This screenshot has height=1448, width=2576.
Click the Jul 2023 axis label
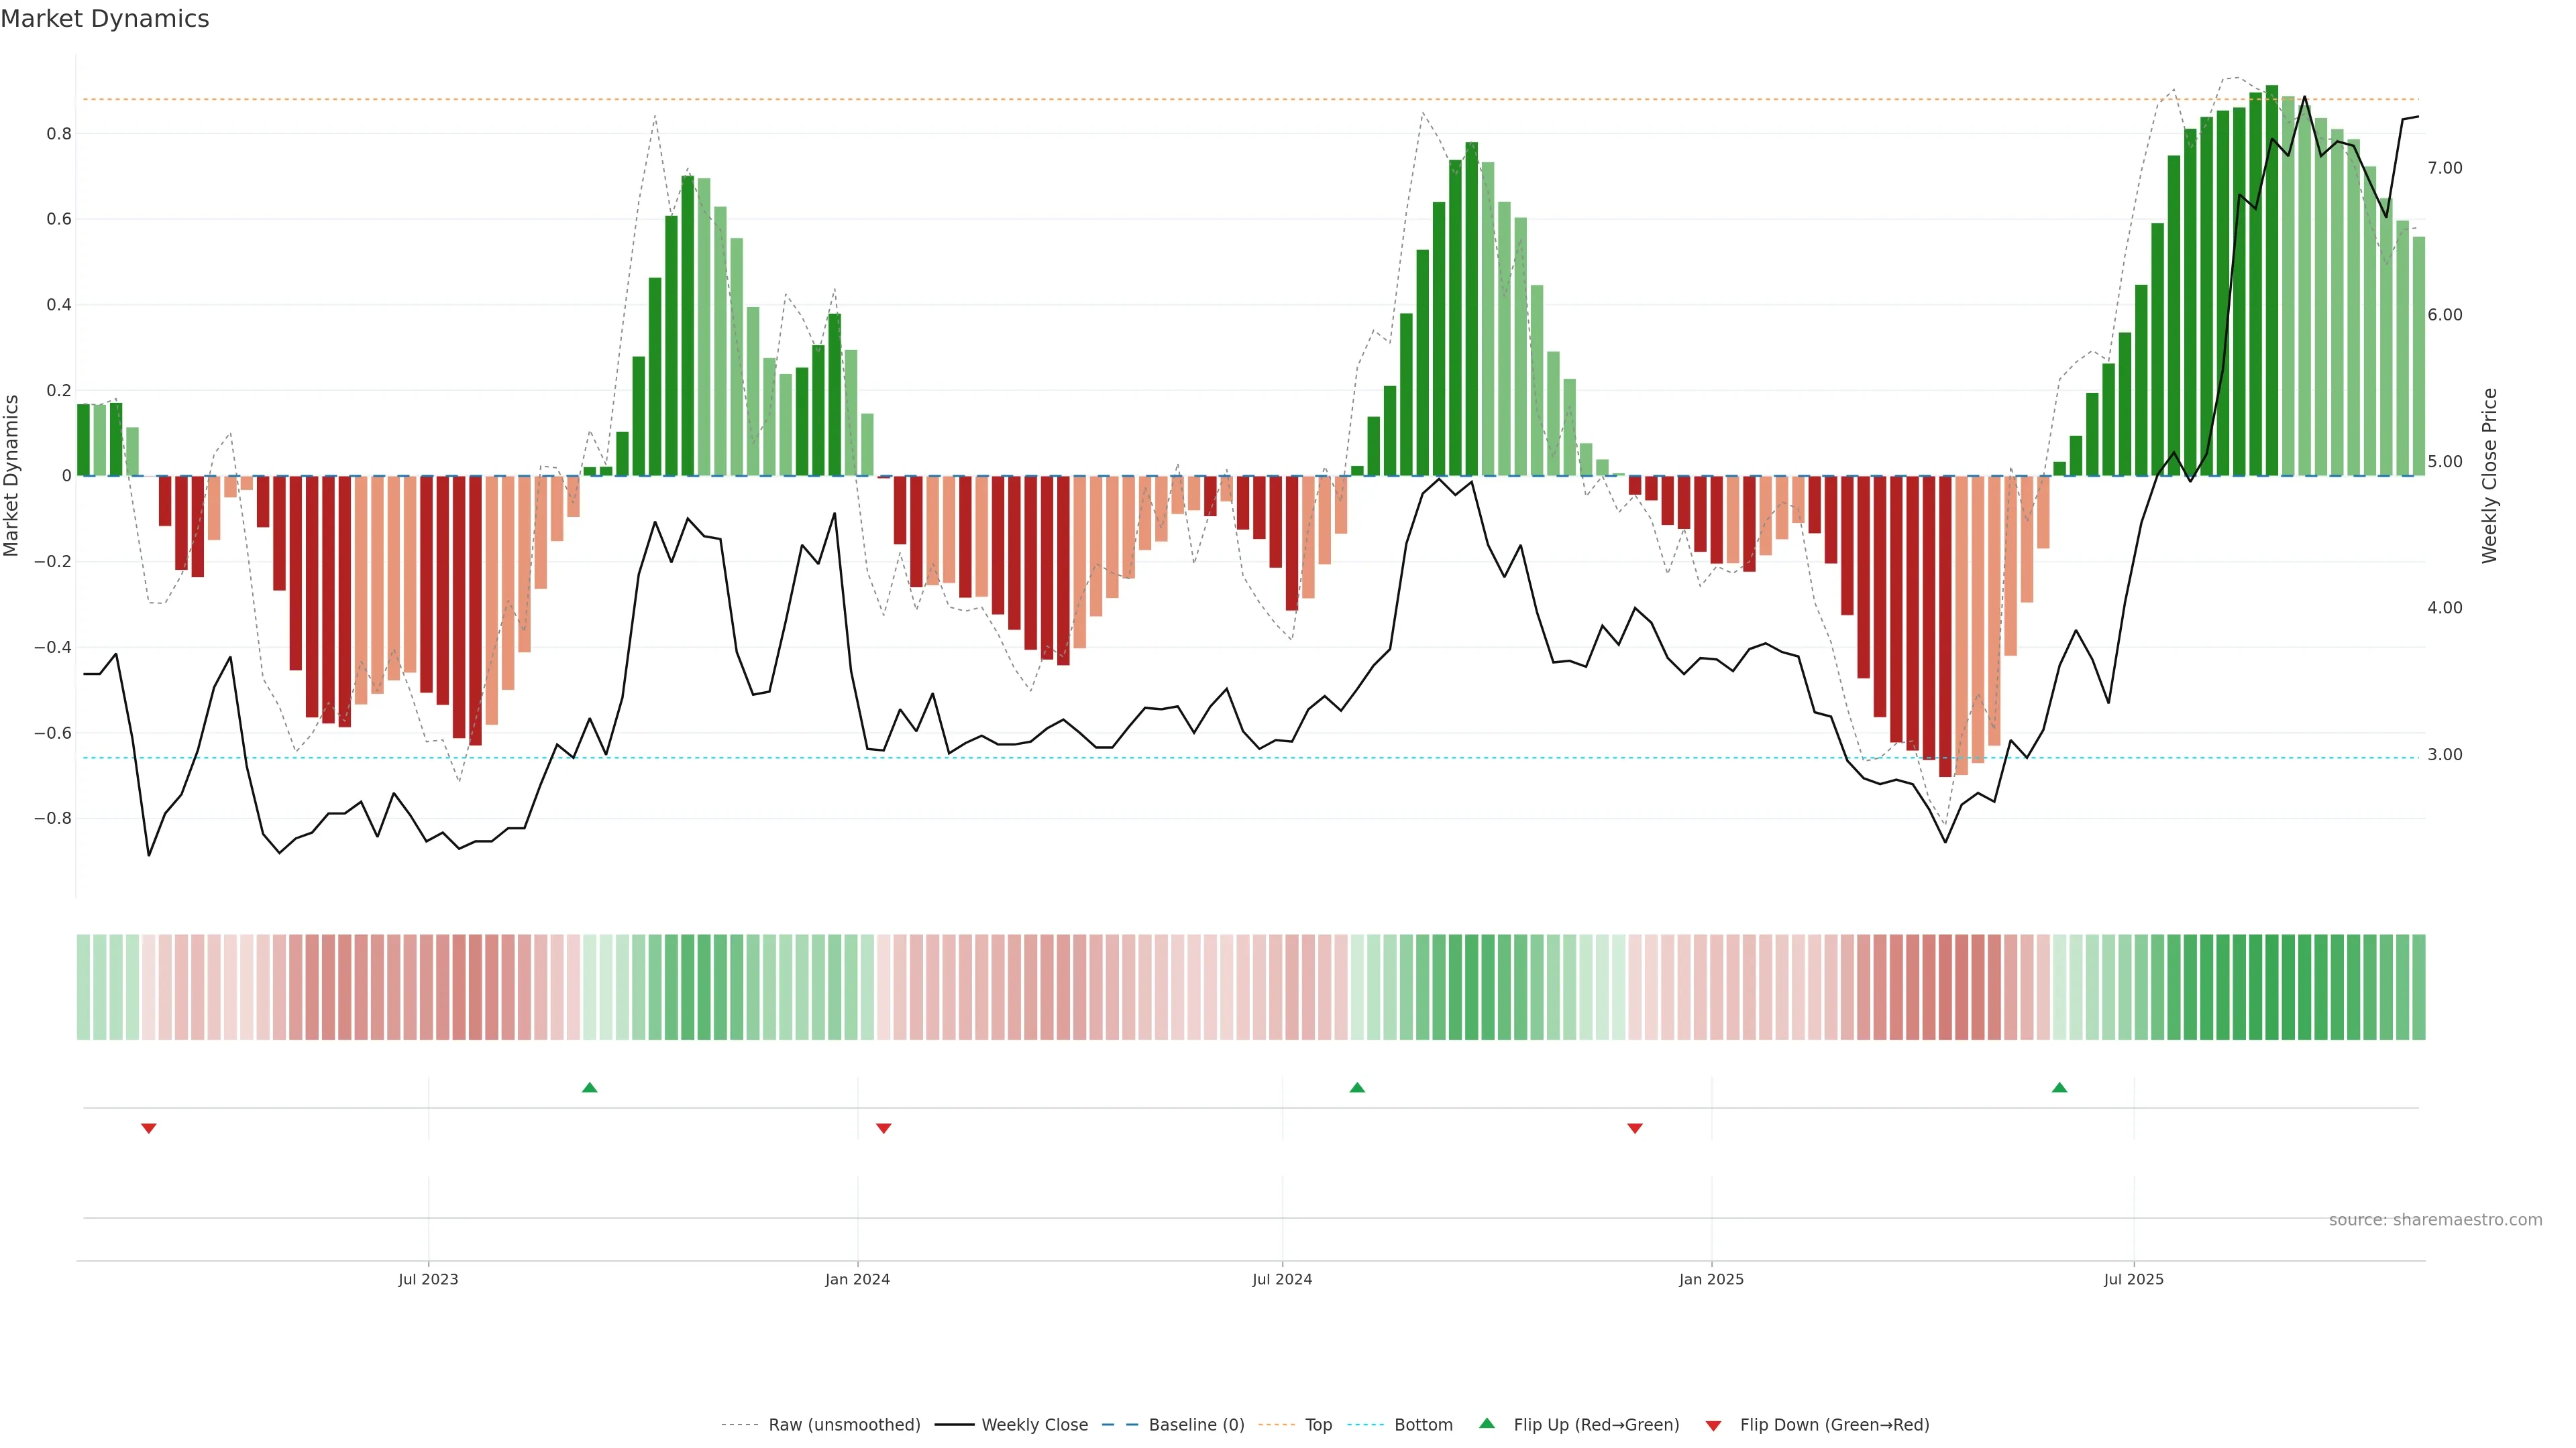click(428, 1279)
